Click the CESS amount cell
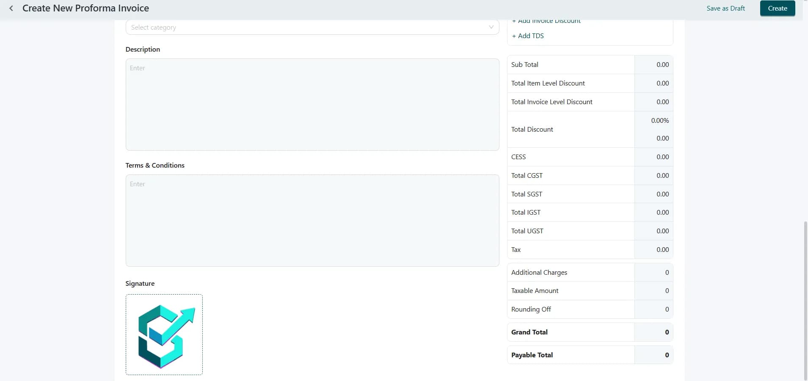This screenshot has height=381, width=808. coord(654,157)
